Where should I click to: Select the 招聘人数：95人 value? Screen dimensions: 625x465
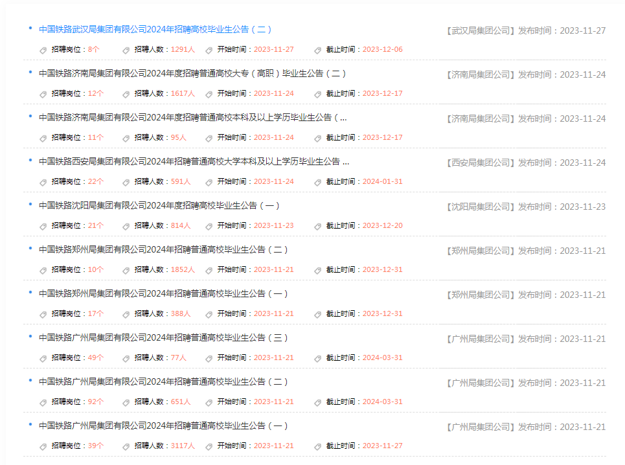pos(179,137)
